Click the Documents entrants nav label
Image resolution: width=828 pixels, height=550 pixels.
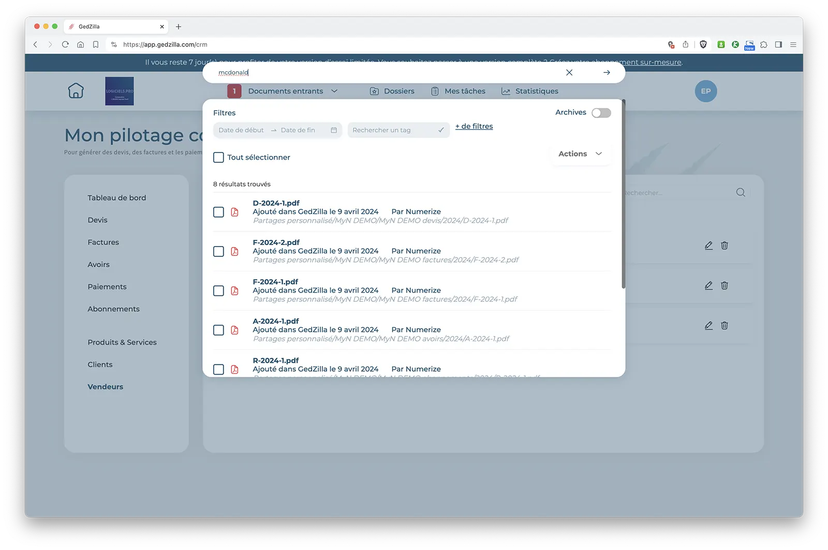[286, 91]
